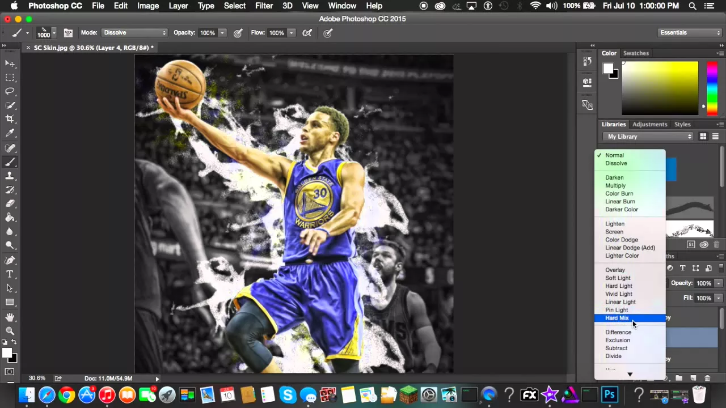Select the Blur tool
726x408 pixels.
click(x=10, y=231)
